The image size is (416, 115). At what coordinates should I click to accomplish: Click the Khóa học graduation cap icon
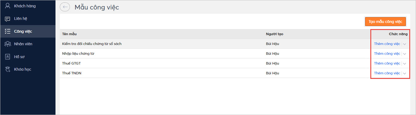(8, 69)
